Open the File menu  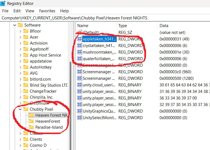click(5, 11)
